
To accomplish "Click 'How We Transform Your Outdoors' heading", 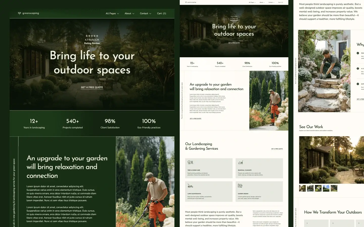I will [x=333, y=212].
